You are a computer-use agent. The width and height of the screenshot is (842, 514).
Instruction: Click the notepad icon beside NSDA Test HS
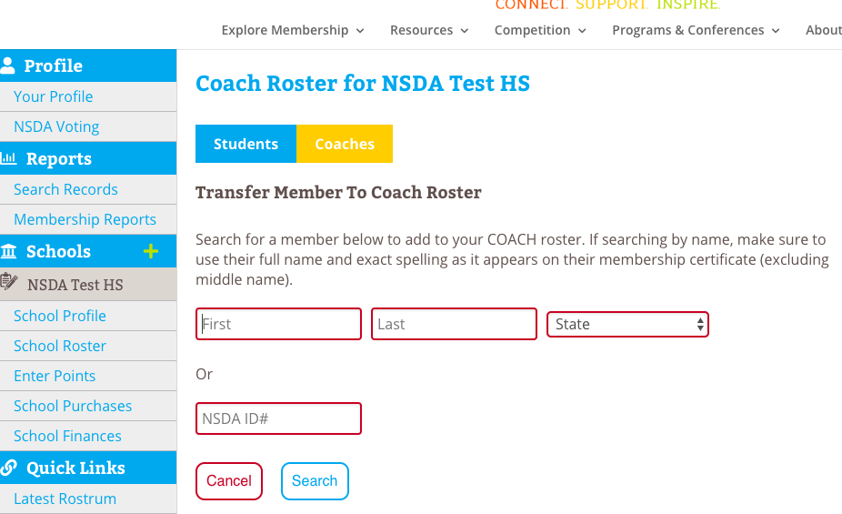[10, 283]
